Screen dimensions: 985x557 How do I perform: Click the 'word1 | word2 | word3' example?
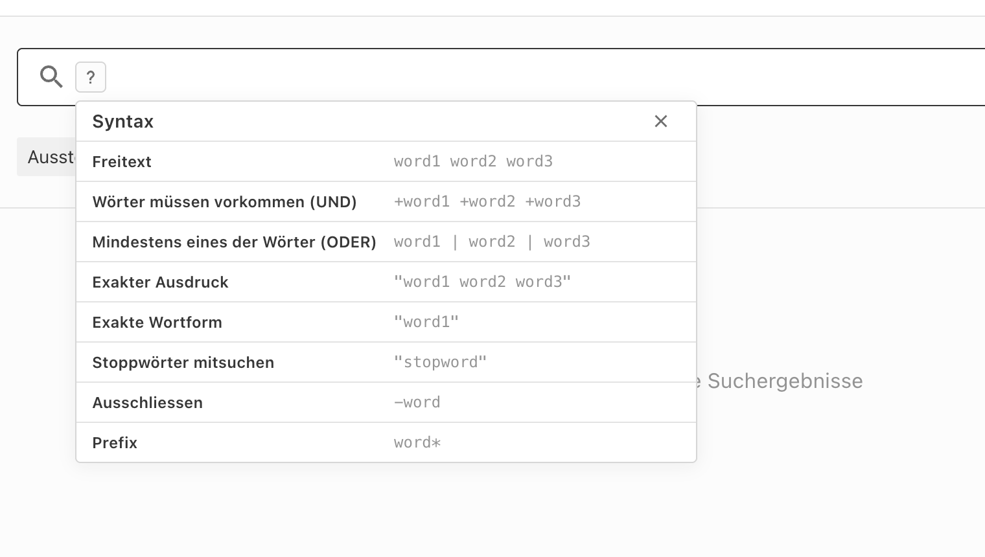492,242
